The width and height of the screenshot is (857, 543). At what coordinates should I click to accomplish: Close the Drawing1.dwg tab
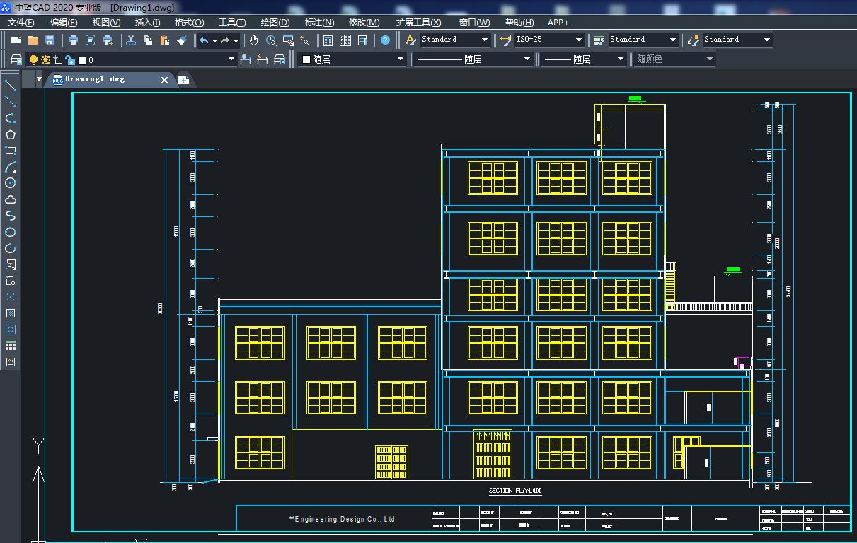tap(164, 80)
